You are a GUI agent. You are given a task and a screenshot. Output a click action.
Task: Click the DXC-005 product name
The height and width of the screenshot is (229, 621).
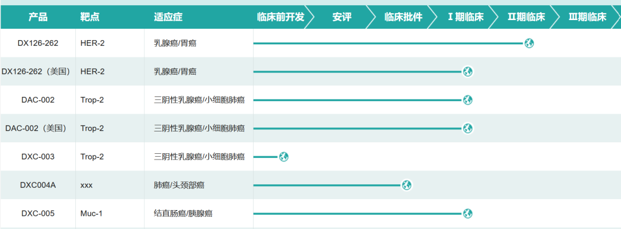38,214
